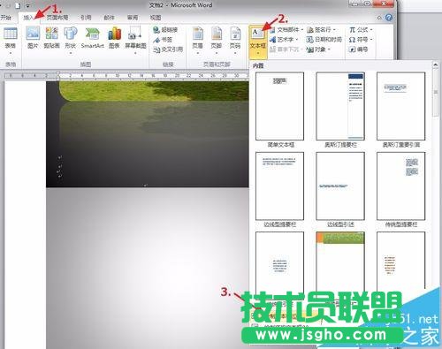Insert a Signature Line (签名行)
The height and width of the screenshot is (349, 442).
(322, 30)
